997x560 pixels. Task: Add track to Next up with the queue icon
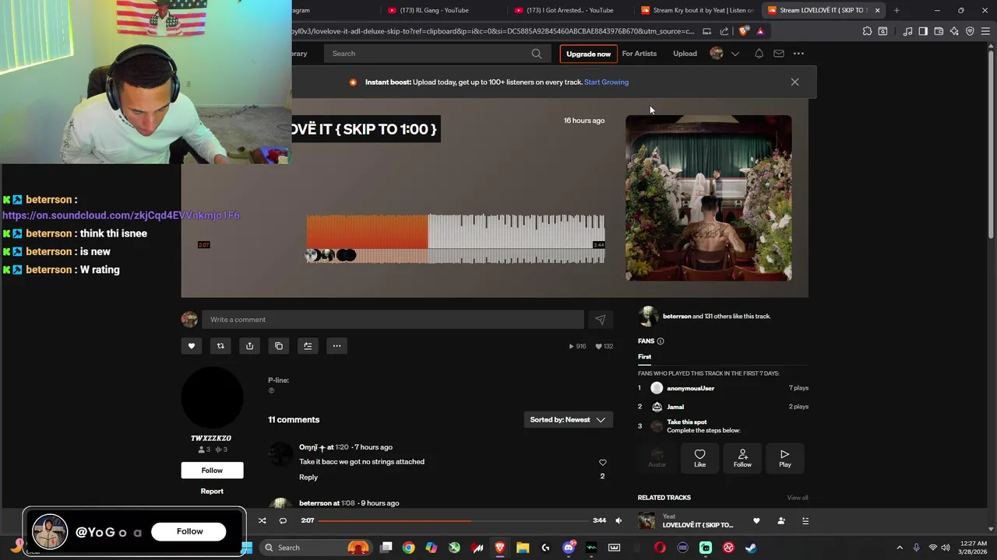click(x=308, y=346)
